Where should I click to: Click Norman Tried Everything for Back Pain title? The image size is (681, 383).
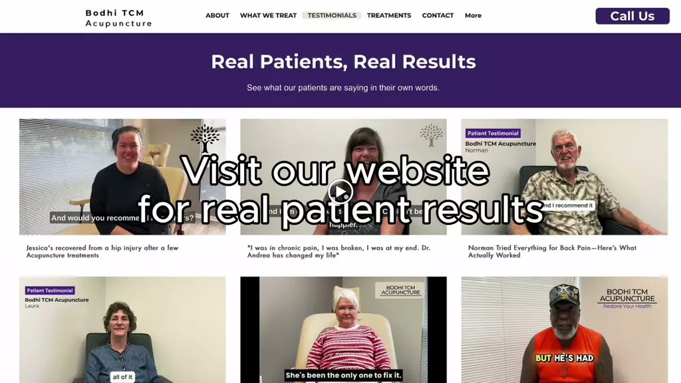click(x=552, y=251)
